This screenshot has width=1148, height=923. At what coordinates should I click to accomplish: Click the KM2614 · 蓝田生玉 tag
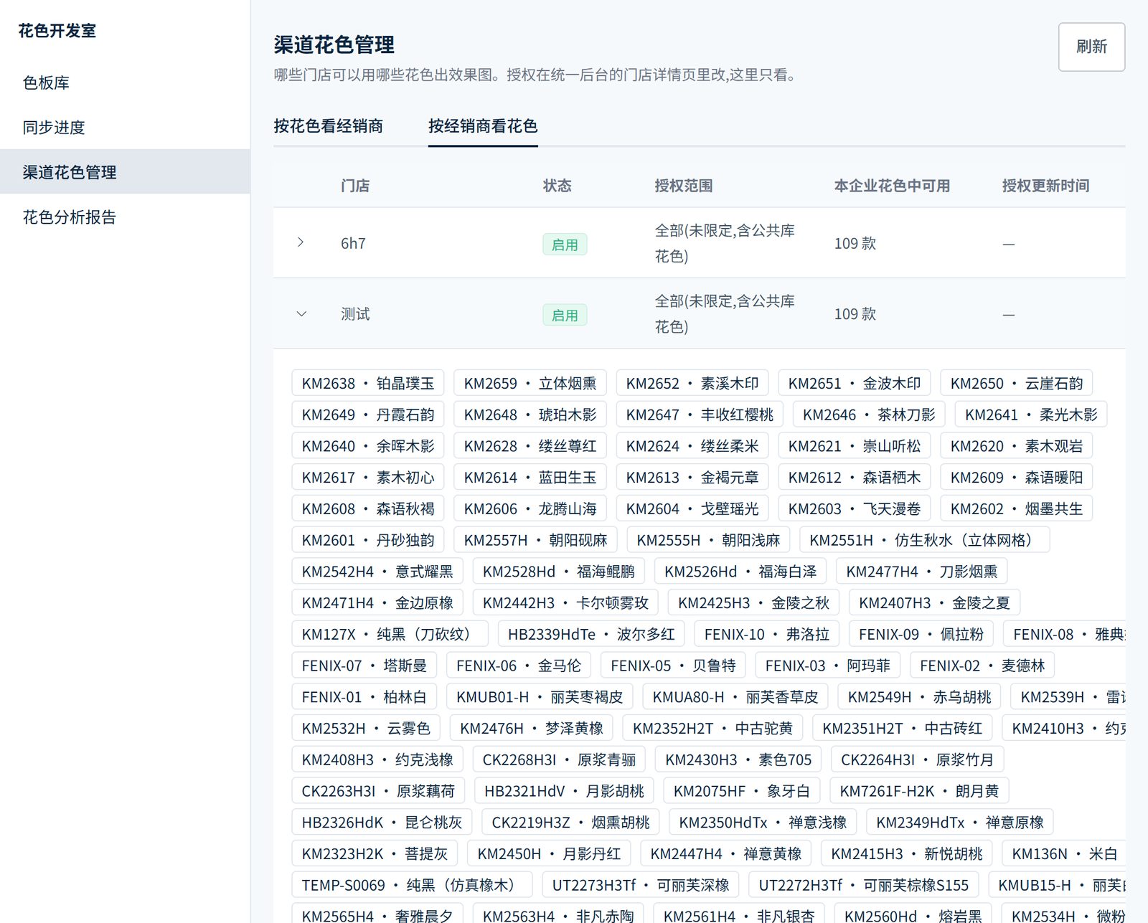coord(530,477)
